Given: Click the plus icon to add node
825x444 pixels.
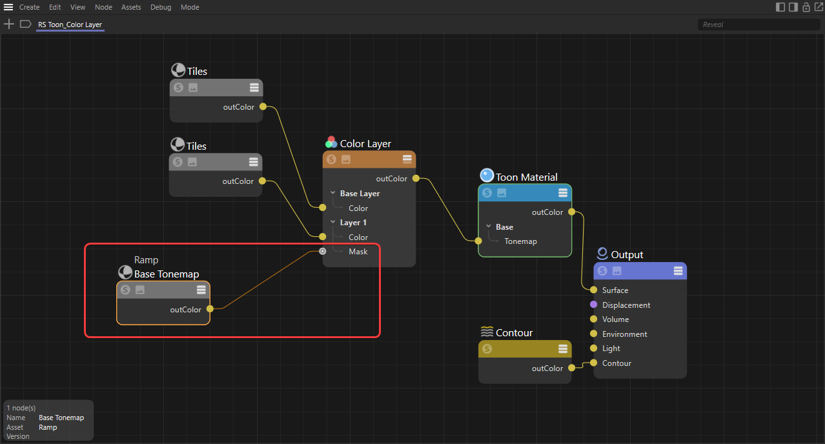Looking at the screenshot, I should click(9, 24).
